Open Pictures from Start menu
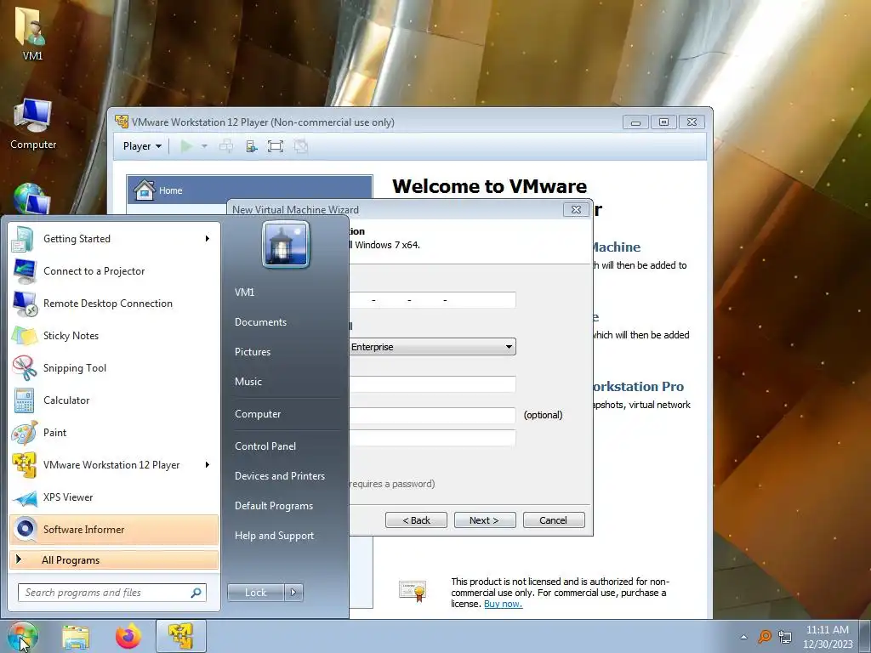871x653 pixels. [x=252, y=351]
